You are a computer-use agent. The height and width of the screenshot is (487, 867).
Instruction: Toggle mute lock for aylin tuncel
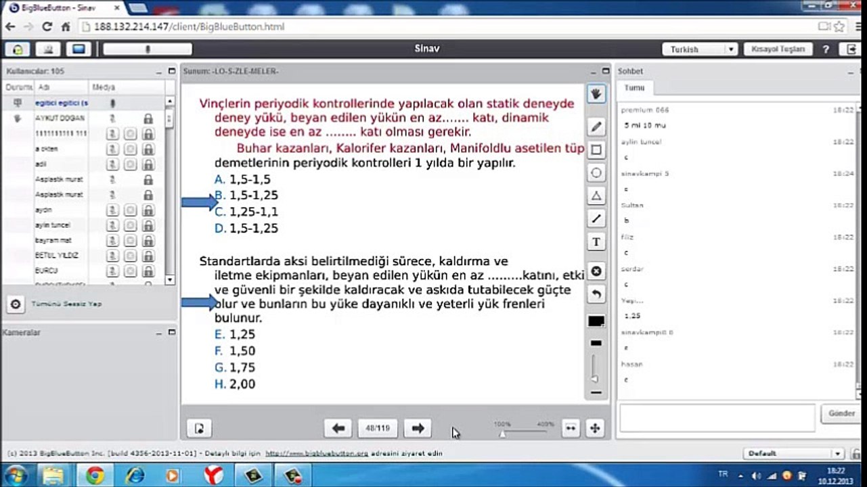coord(148,225)
